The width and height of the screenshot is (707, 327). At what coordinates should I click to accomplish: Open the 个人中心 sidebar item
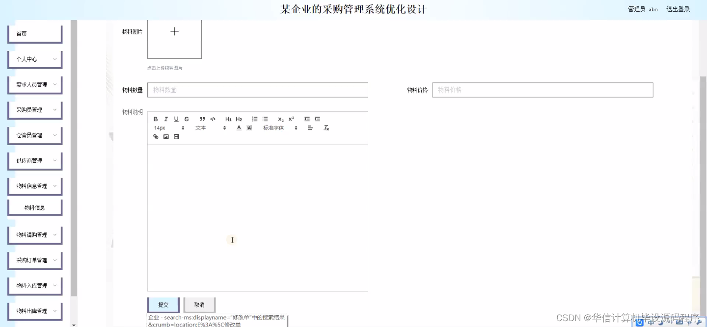(x=35, y=59)
